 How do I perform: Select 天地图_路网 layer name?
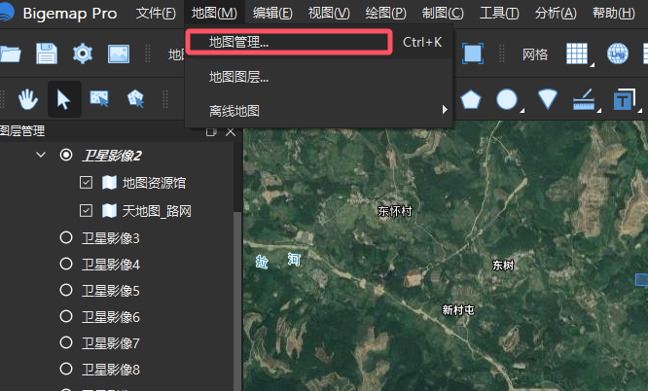pyautogui.click(x=157, y=211)
